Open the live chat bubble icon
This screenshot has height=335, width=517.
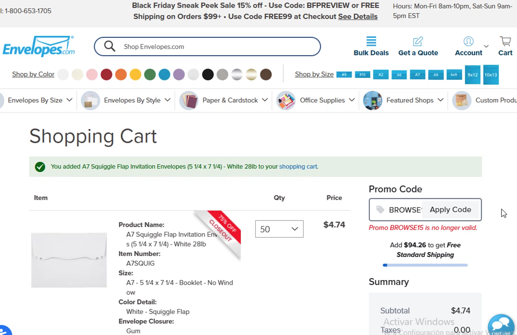501,325
